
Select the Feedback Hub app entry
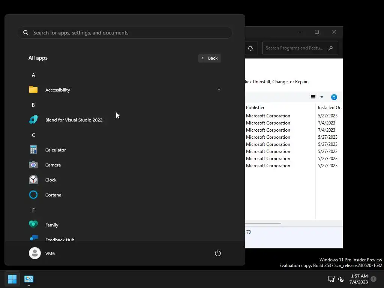click(125, 238)
